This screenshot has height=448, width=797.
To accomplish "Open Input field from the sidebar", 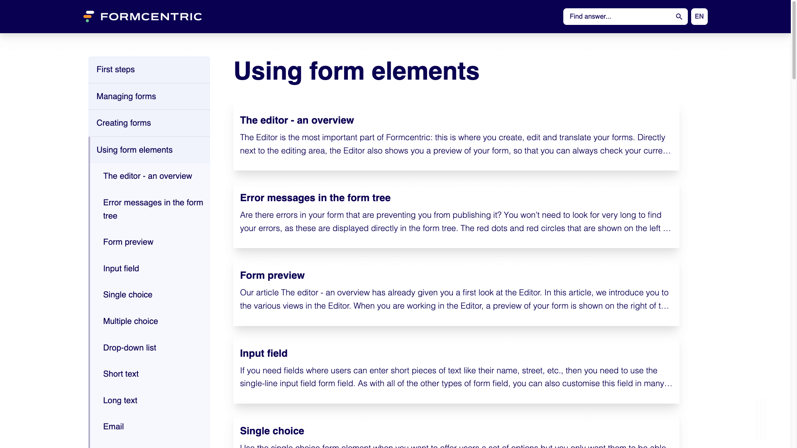I will pyautogui.click(x=121, y=268).
